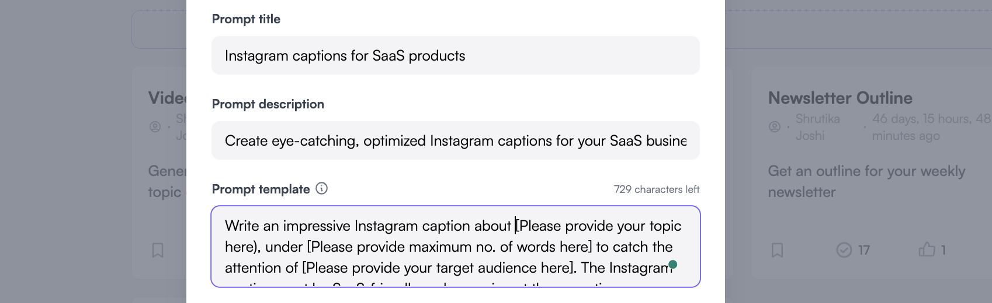Click the "729 characters left" counter
Viewport: 992px width, 303px height.
tap(656, 189)
